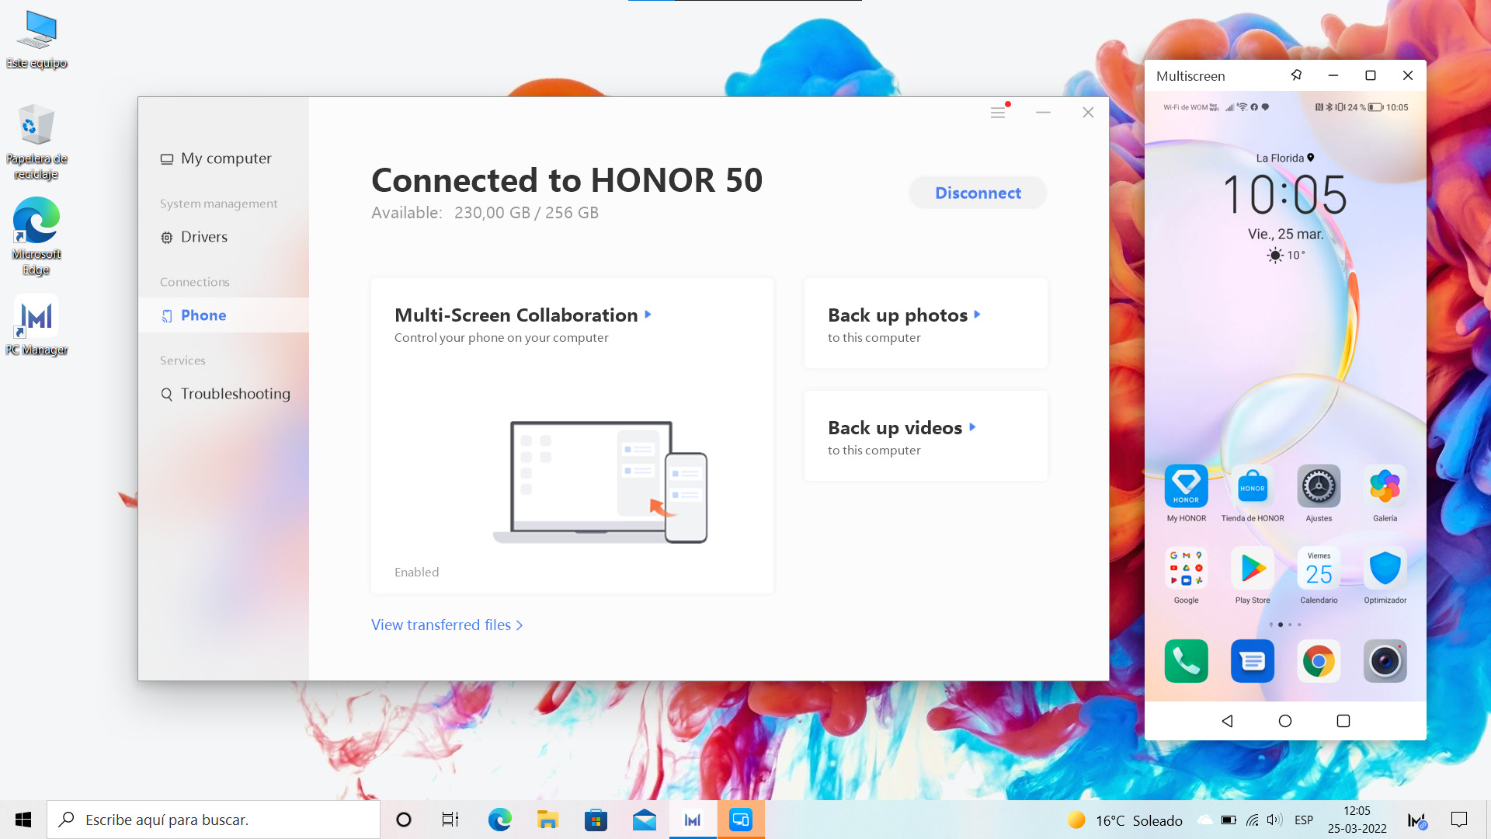Click the Windows taskbar search box
This screenshot has height=839, width=1491.
(x=214, y=820)
